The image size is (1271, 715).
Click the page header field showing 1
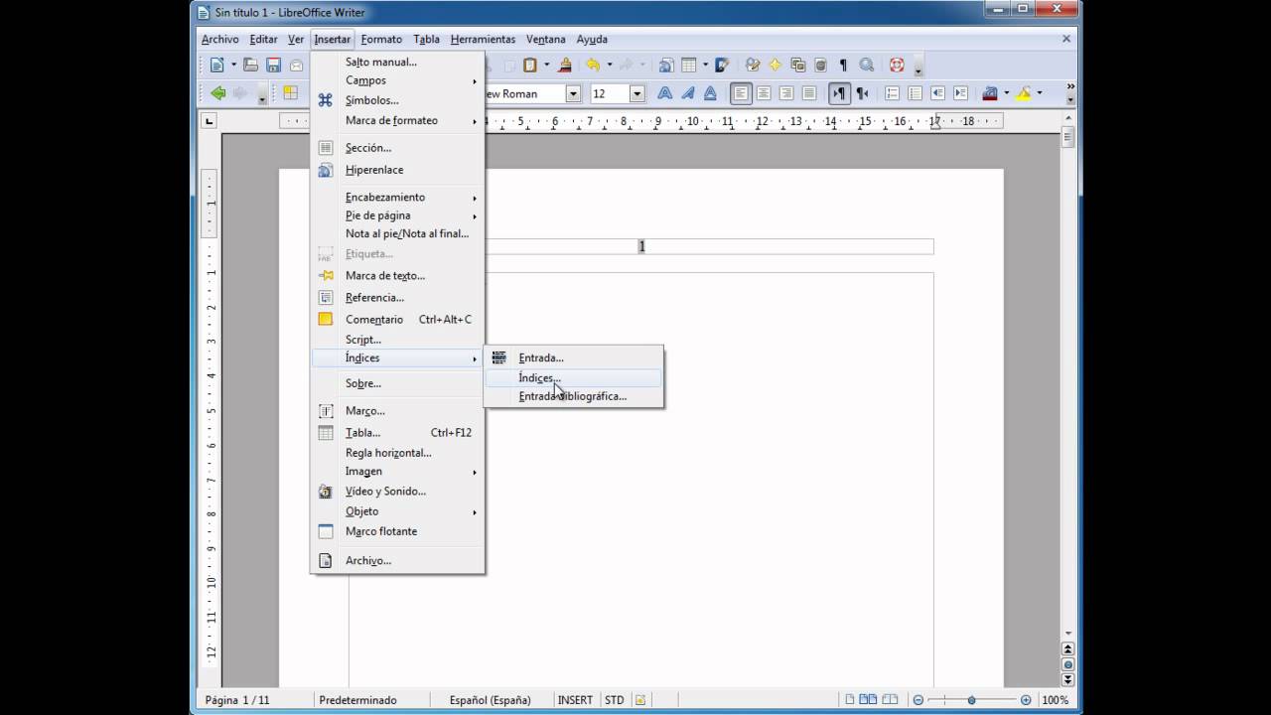[x=641, y=246]
